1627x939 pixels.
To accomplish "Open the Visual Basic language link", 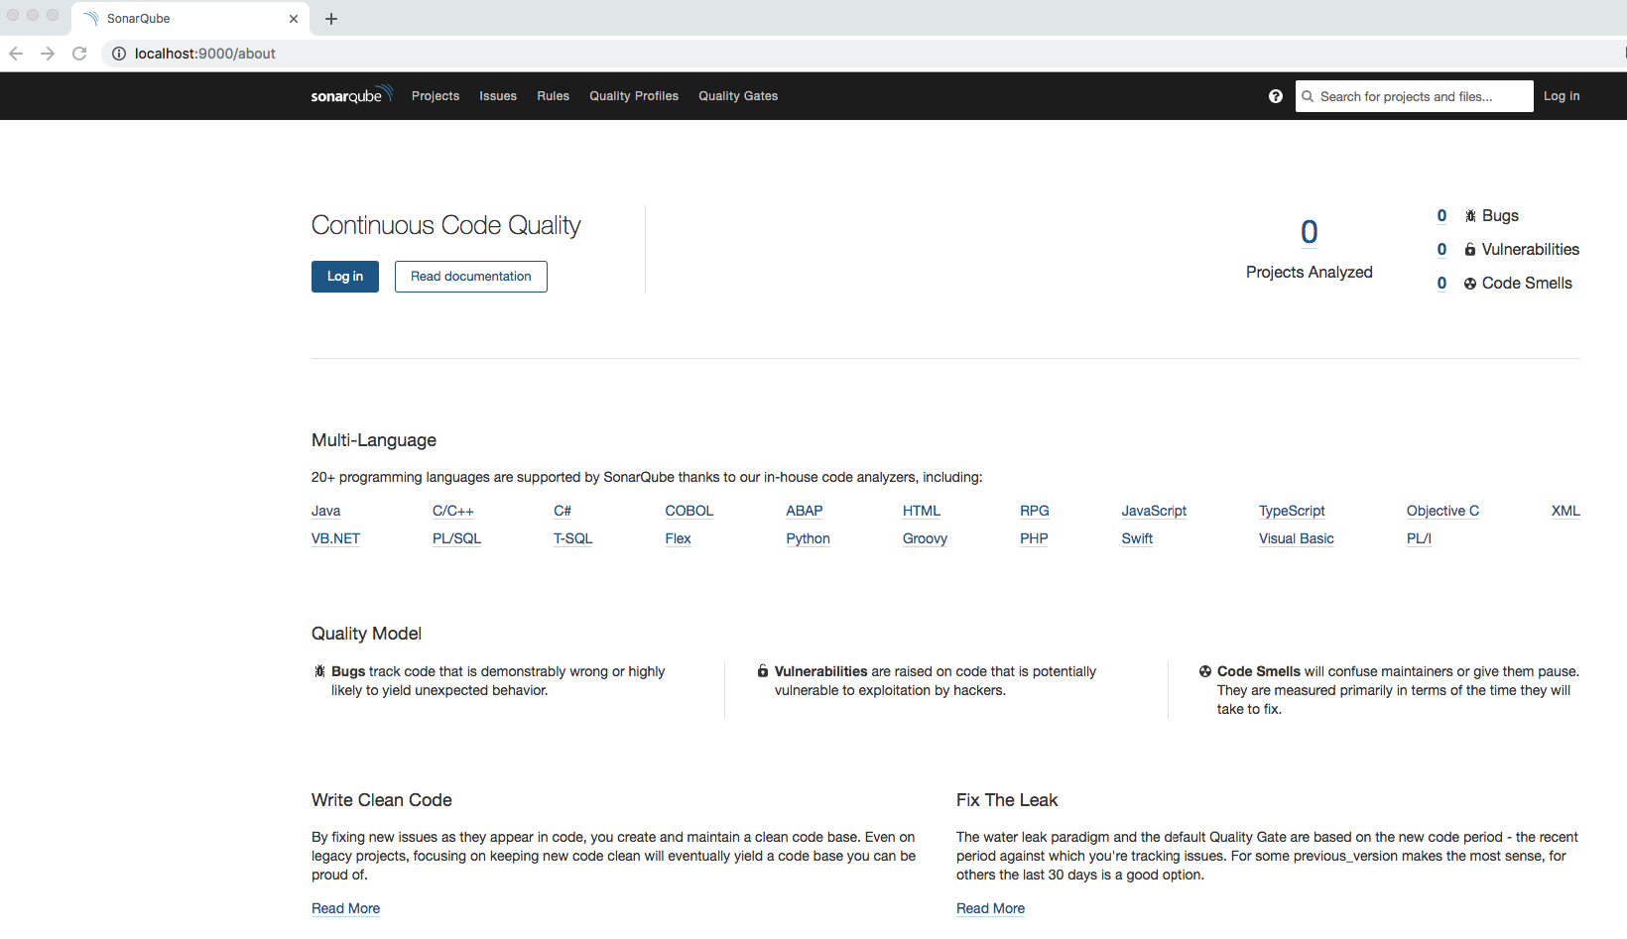I will (x=1297, y=538).
